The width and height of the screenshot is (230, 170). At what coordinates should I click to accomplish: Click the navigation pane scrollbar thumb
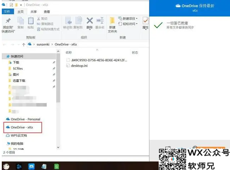[x=58, y=78]
